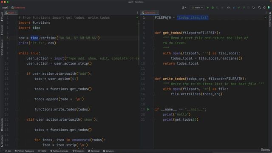Click line number 5 in left gutter

(8, 38)
